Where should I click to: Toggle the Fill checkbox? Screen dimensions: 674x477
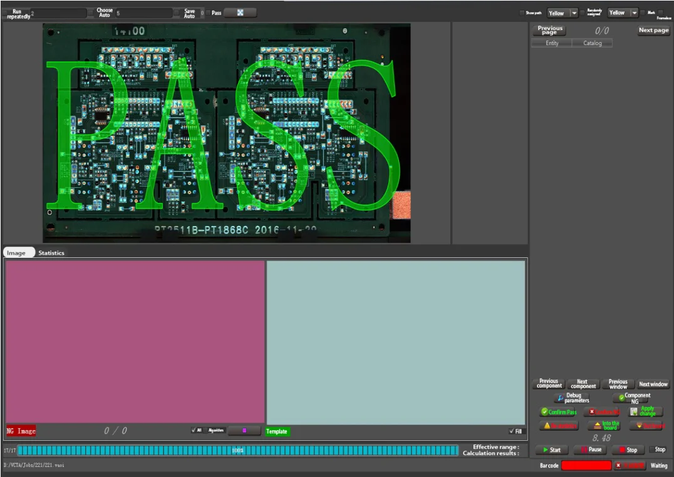tap(512, 431)
